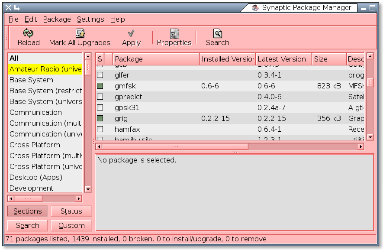Select the gmfsk package name

(x=125, y=86)
